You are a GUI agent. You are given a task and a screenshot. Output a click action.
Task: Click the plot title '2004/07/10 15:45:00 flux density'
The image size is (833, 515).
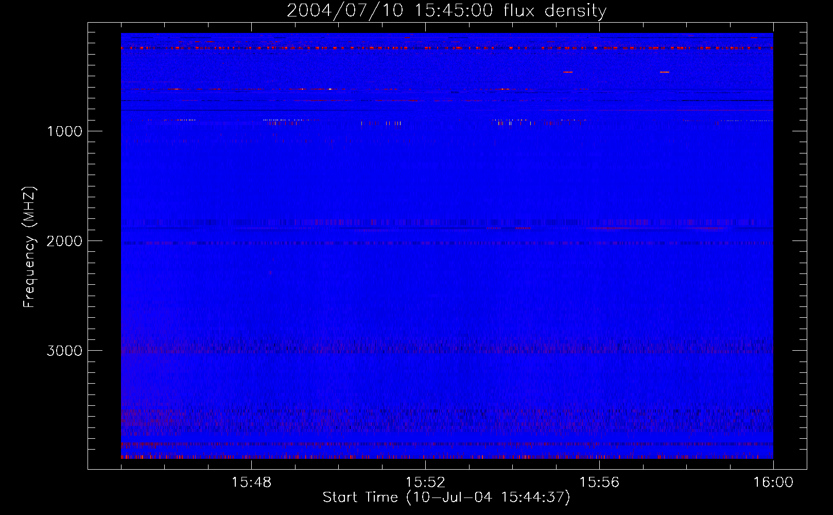[446, 10]
